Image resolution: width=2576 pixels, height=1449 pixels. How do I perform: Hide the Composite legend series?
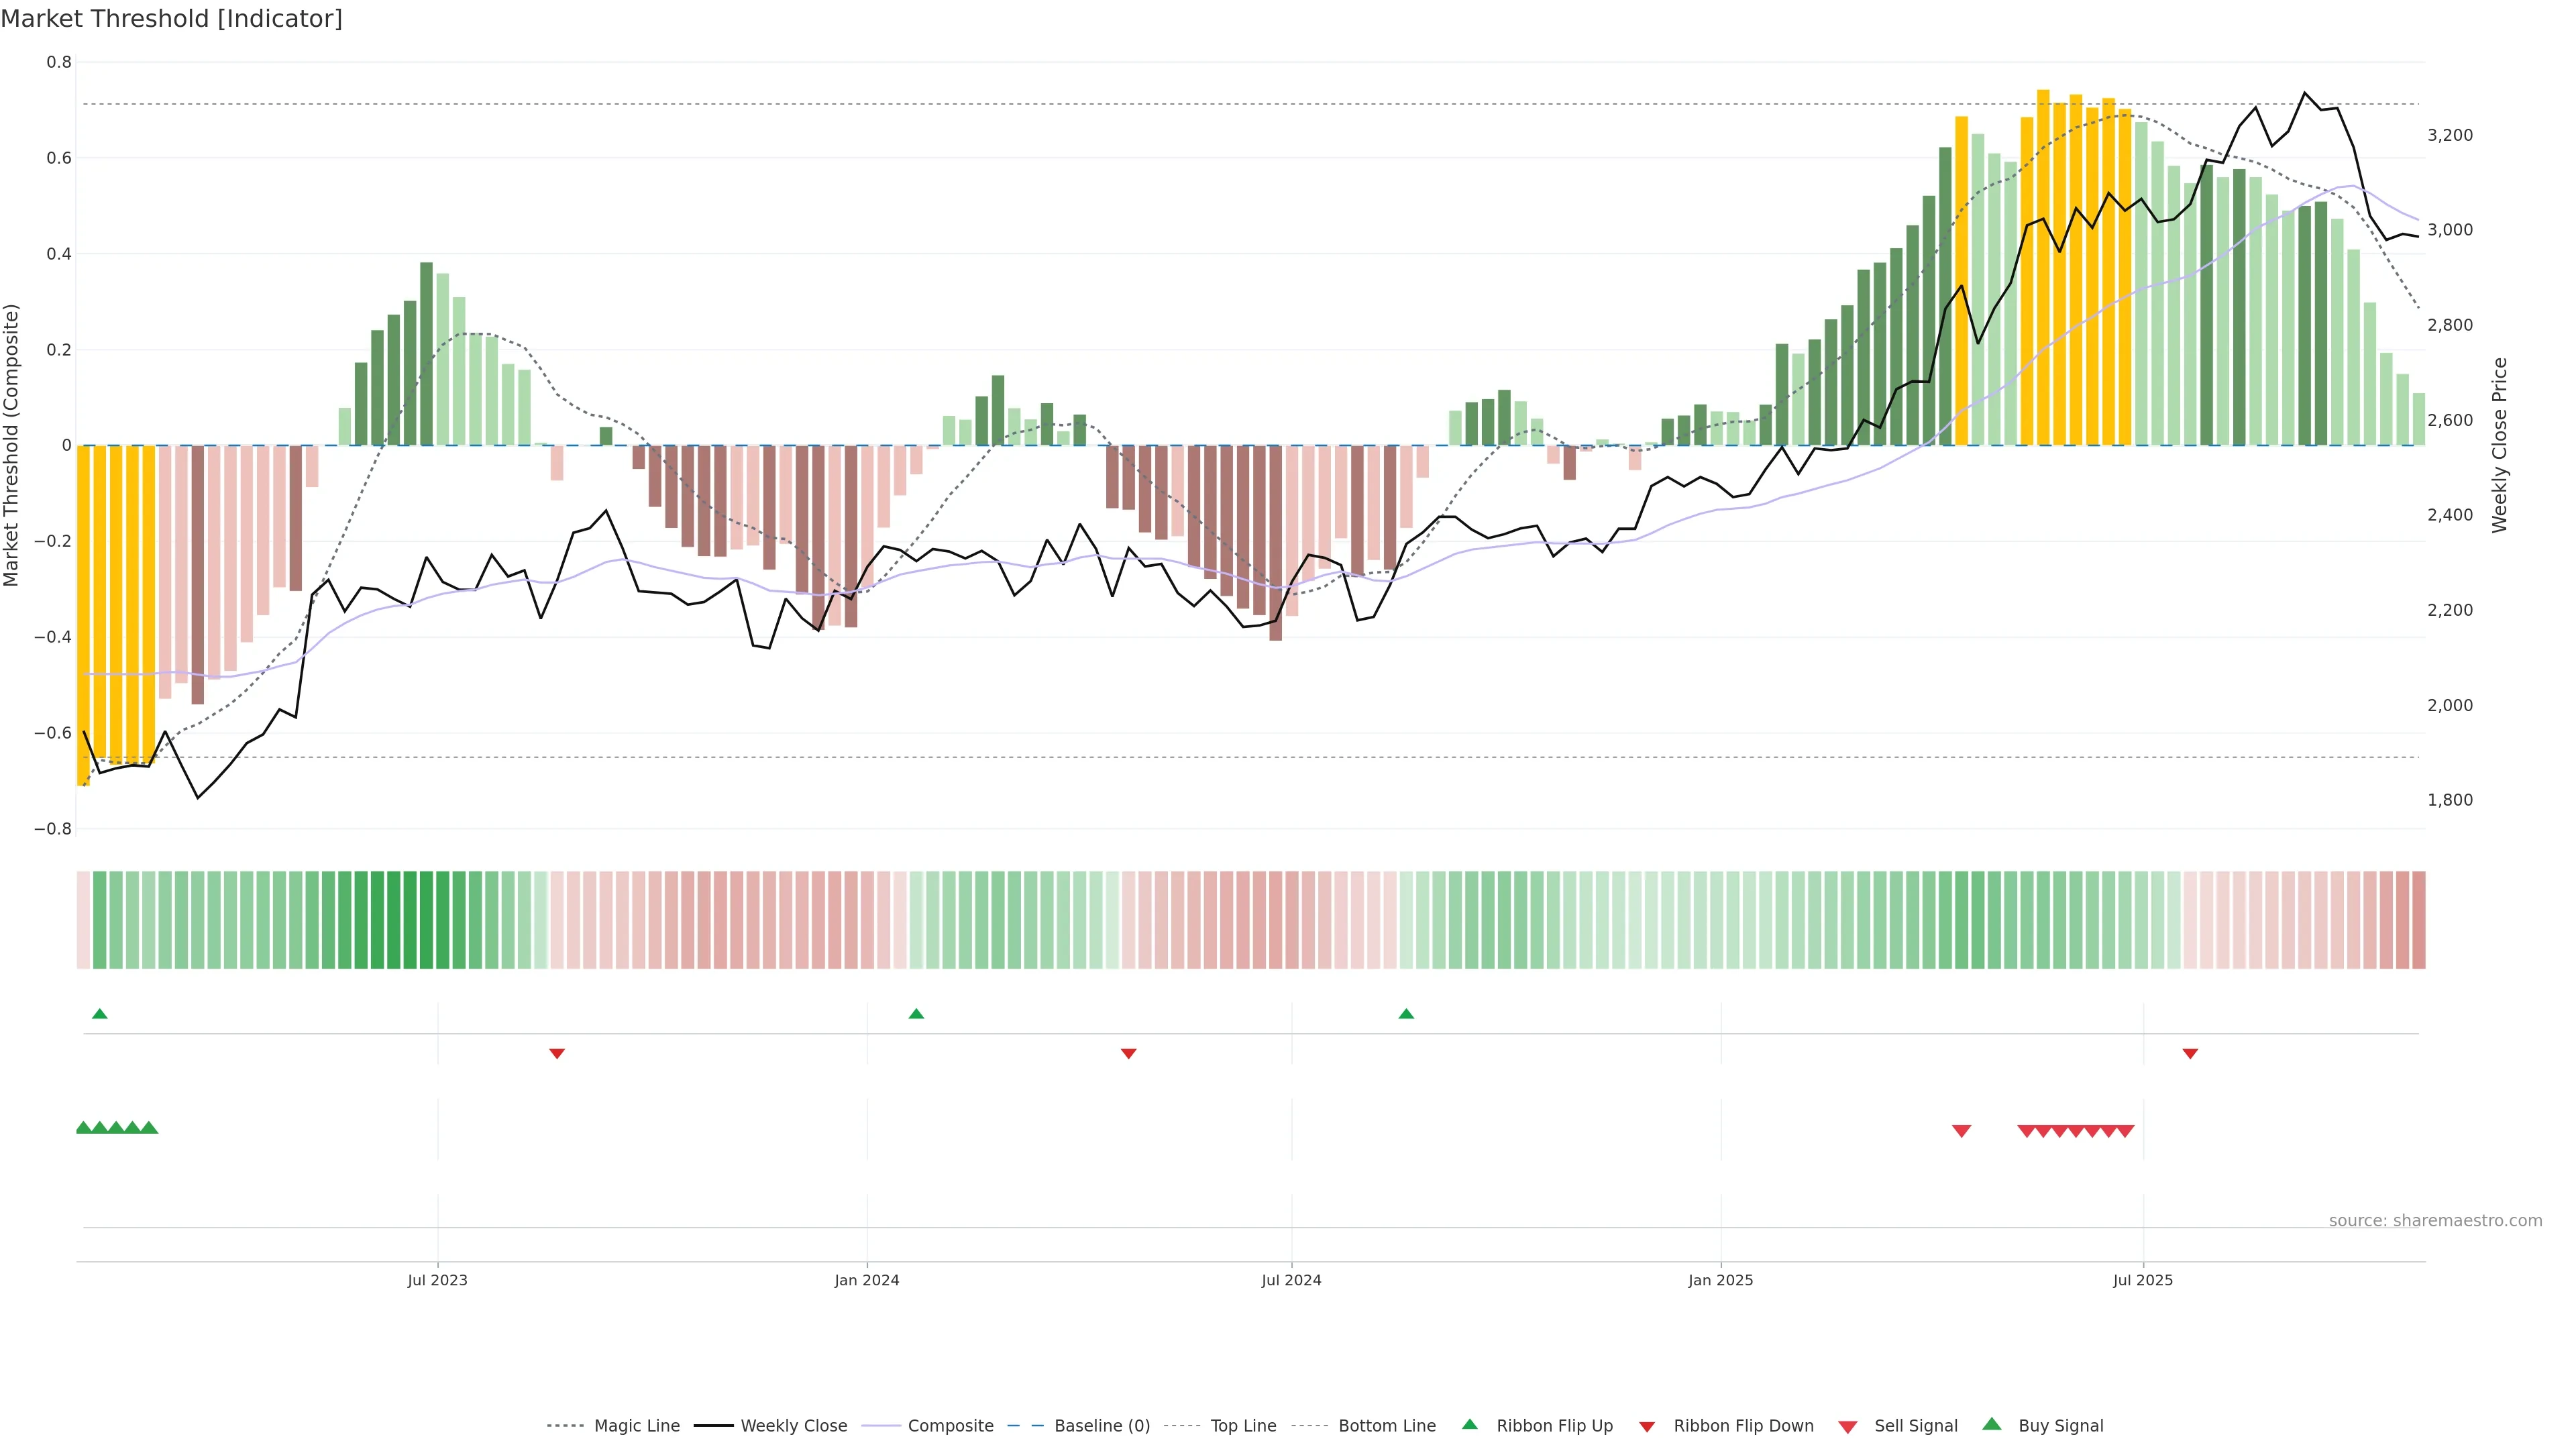[950, 1426]
